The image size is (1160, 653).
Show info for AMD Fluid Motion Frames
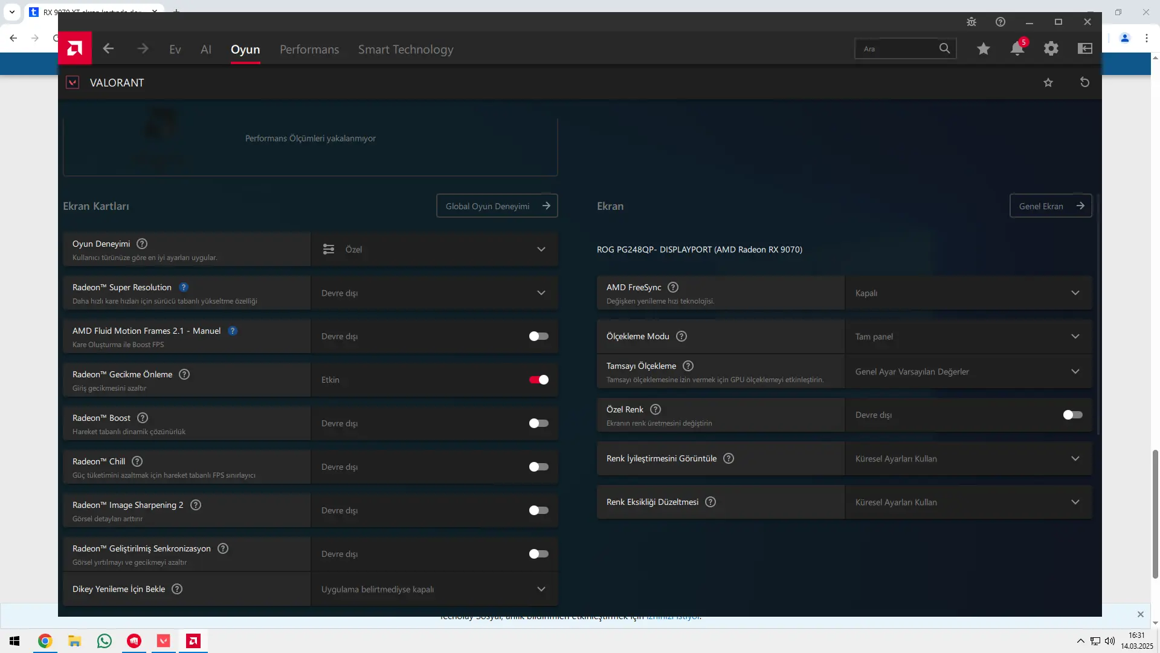pos(233,331)
